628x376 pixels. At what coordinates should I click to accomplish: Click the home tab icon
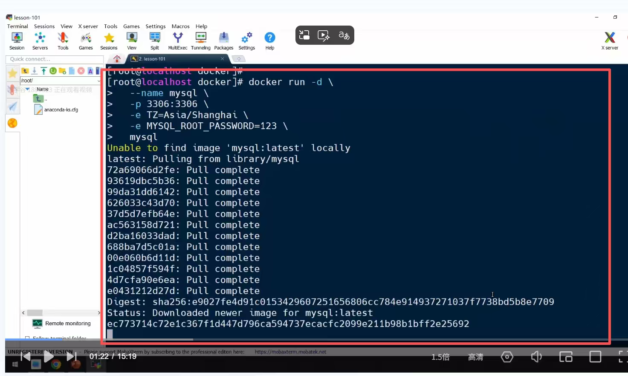(117, 59)
